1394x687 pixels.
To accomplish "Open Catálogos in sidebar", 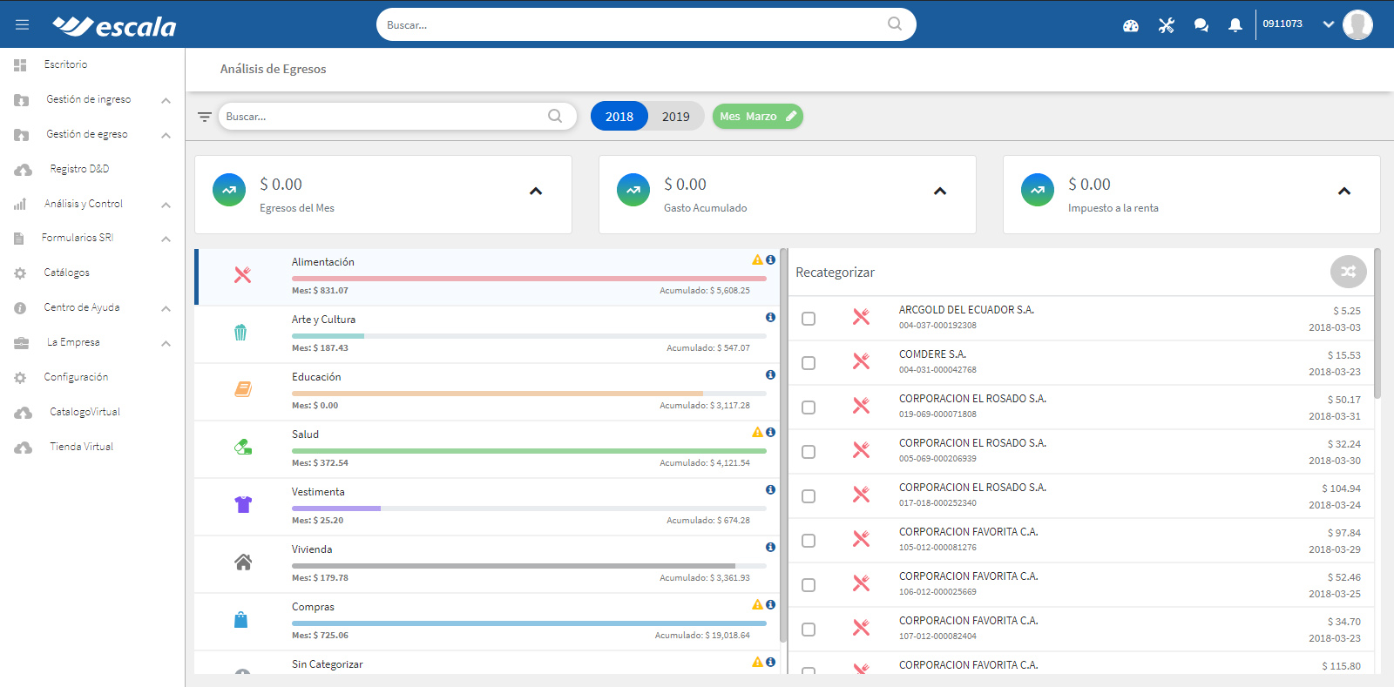I will tap(66, 273).
